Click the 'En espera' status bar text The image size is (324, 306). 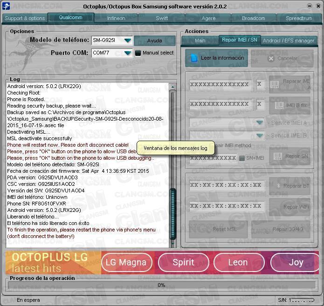point(28,300)
